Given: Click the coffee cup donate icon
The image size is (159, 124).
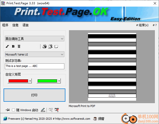Looking at the screenshot, I should coord(95,119).
